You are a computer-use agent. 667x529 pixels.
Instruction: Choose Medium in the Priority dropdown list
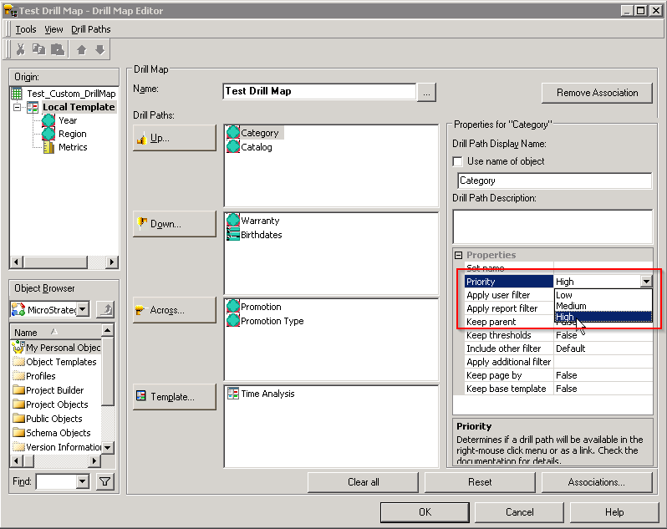click(x=571, y=306)
